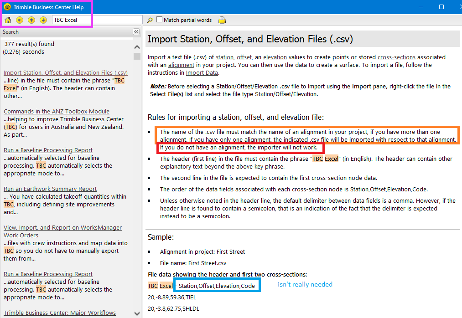462x318 pixels.
Task: Click Alignment in project: First Street text
Action: [x=202, y=252]
